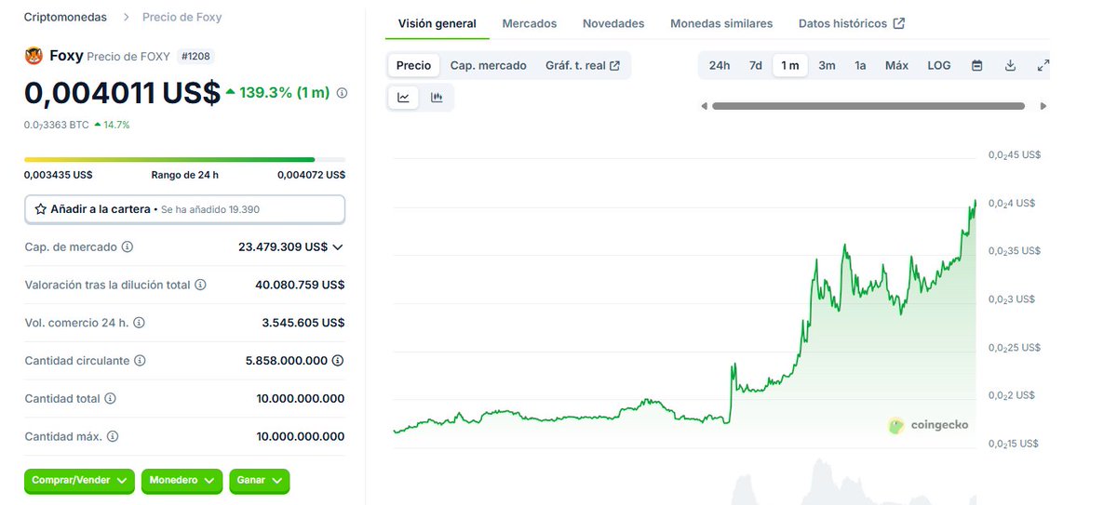The image size is (1117, 505).
Task: Show info for Cantidad total
Action: (x=110, y=398)
